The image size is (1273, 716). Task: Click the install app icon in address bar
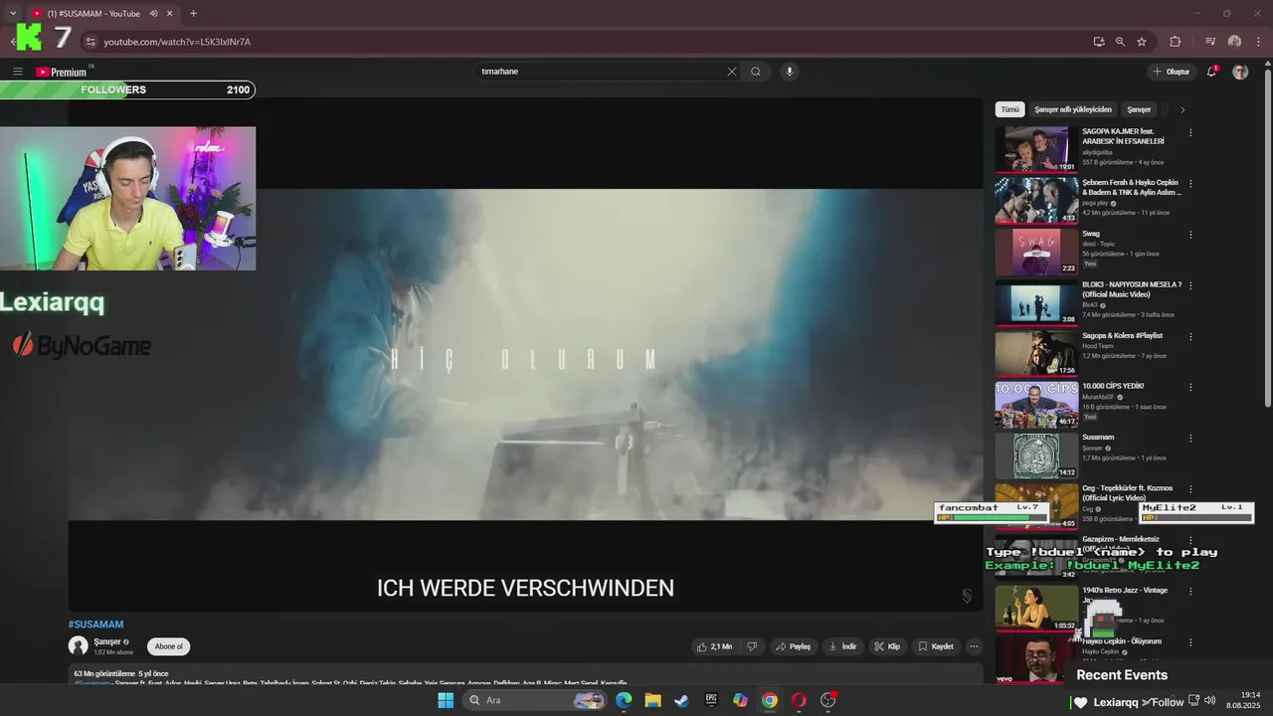point(1099,42)
